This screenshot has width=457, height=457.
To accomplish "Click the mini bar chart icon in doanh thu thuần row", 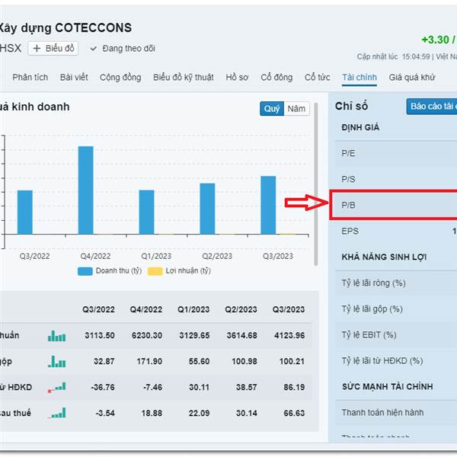I will [57, 335].
